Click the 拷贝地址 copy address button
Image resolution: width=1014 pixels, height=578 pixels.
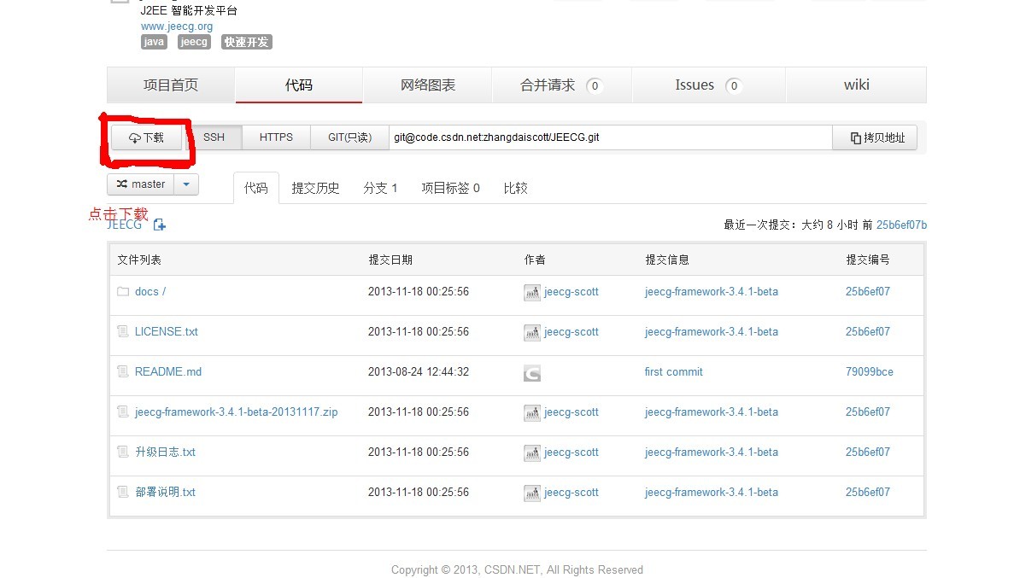click(x=874, y=137)
